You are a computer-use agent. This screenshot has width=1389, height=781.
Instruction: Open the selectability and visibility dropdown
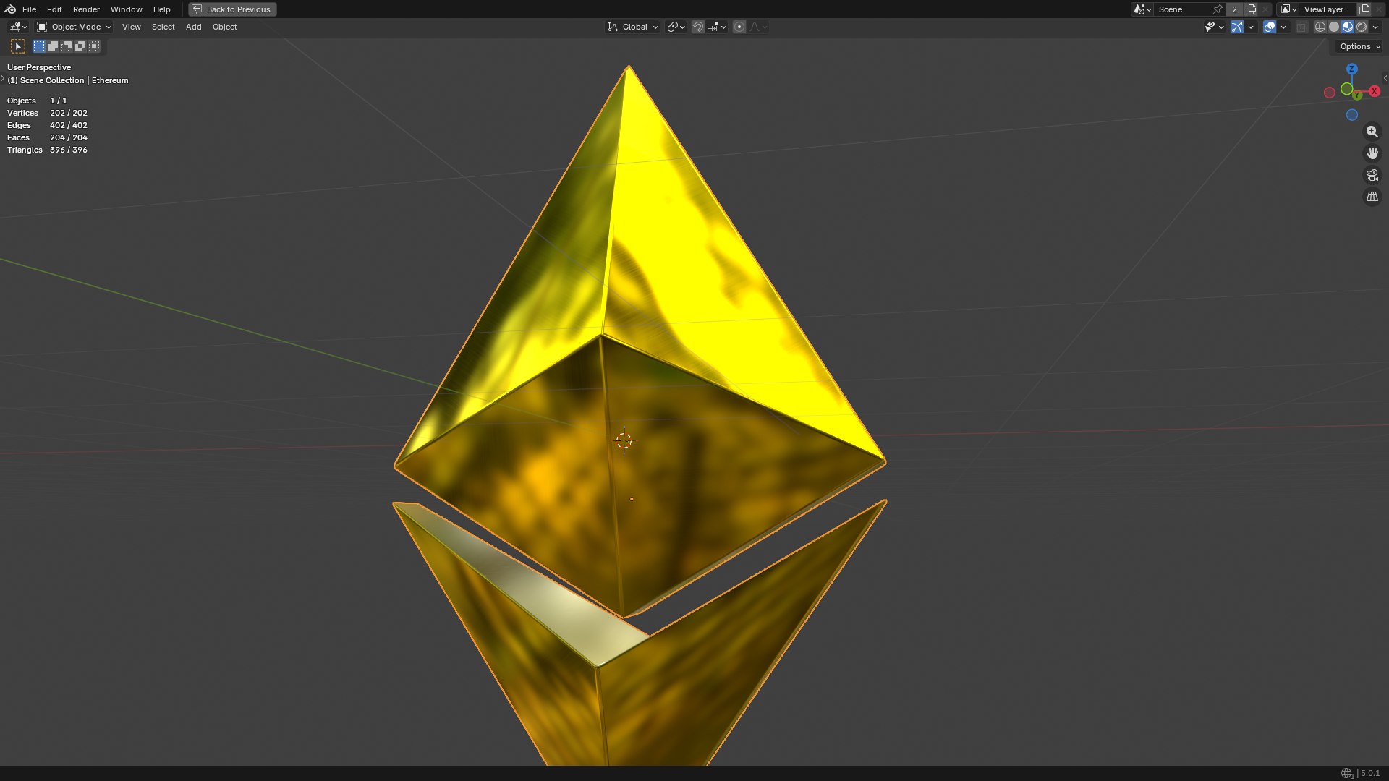click(x=1214, y=27)
